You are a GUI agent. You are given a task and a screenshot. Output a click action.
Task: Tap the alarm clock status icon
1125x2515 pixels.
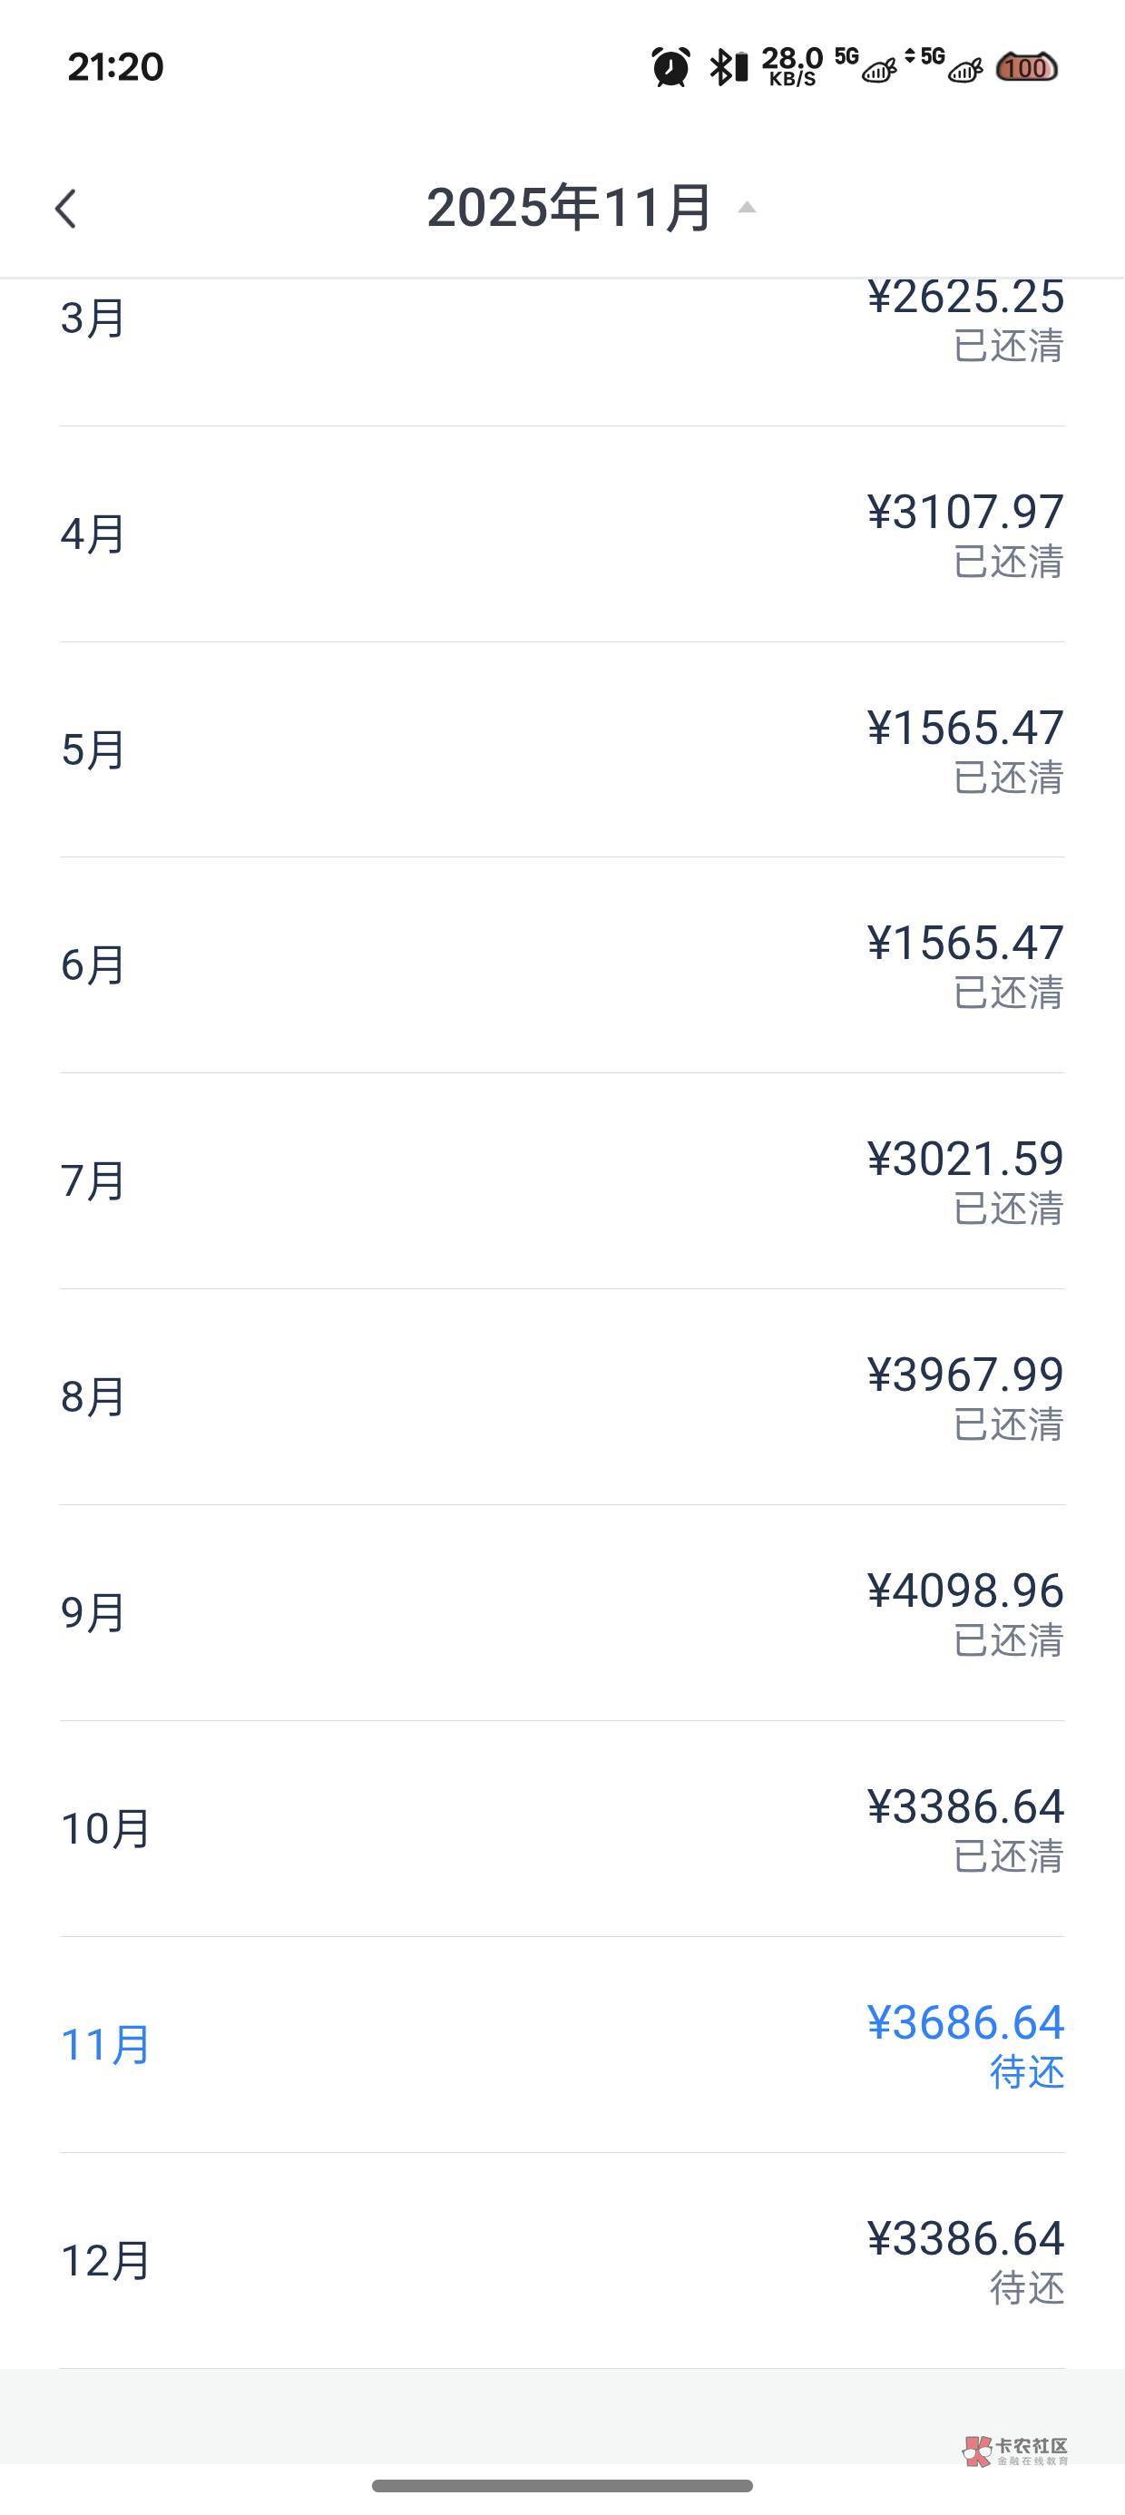670,67
